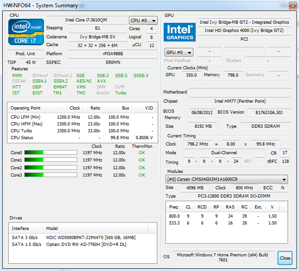
Task: Click the memory multiplier 8.00 field
Action: click(231, 144)
